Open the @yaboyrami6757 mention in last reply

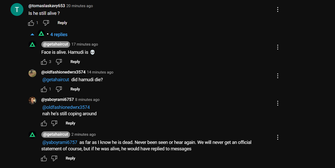(60, 142)
